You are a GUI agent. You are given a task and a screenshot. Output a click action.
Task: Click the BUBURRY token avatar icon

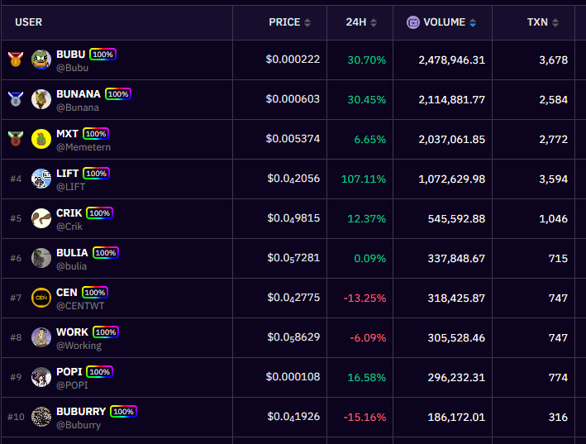pyautogui.click(x=41, y=417)
